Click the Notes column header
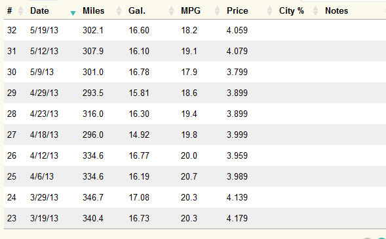 tap(336, 11)
